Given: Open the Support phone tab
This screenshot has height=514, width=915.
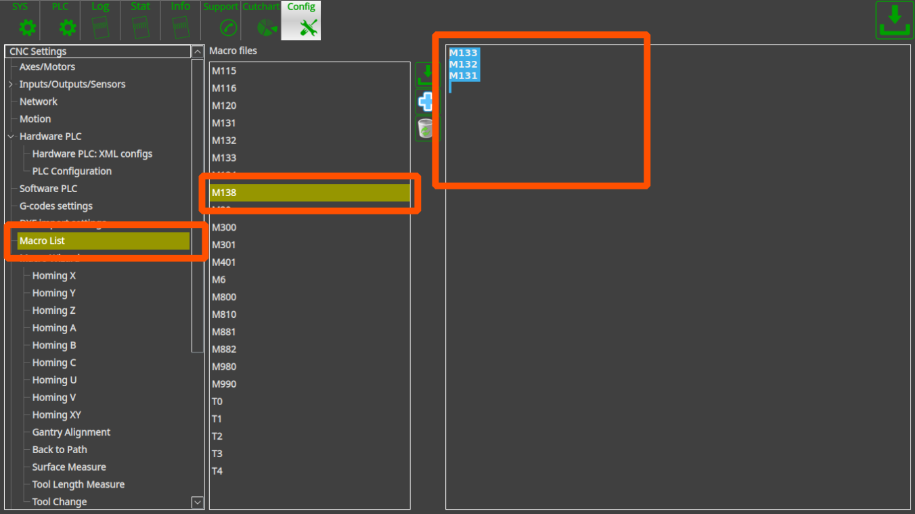Looking at the screenshot, I should (x=221, y=20).
